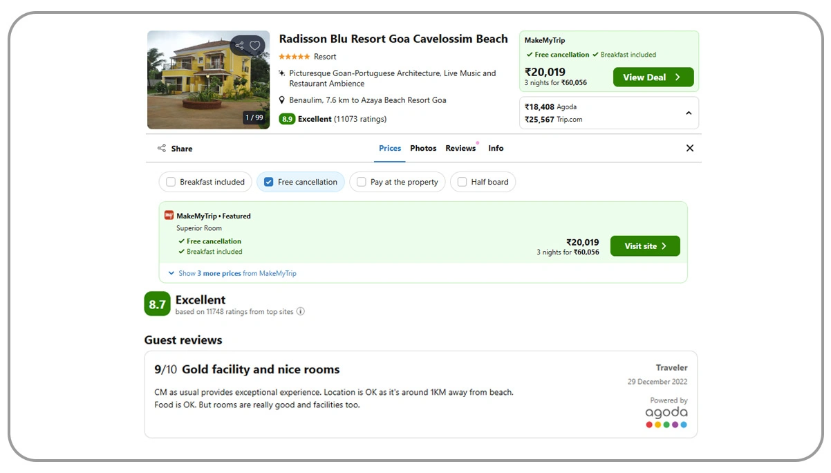Open the info icon next to ratings count

click(300, 312)
